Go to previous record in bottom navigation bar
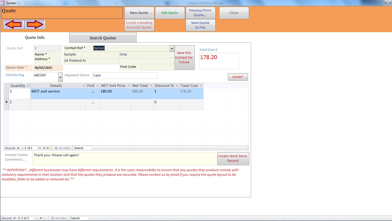 point(19,218)
